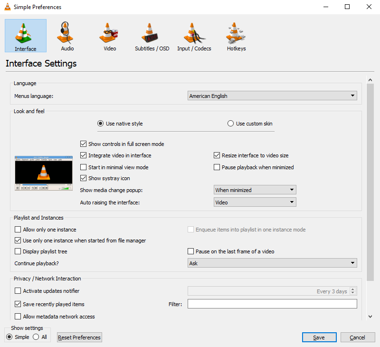
Task: Click the scroll up arrow of settings panel
Action: coord(370,80)
